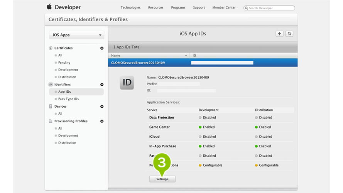Viewport: 343px width, 193px height.
Task: Select All under Certificates
Action: click(x=60, y=55)
